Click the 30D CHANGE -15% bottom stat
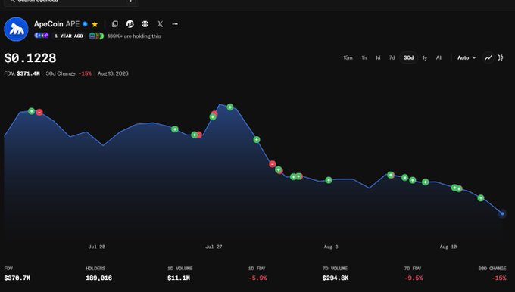Viewport: 515px width, 292px height. tap(492, 274)
